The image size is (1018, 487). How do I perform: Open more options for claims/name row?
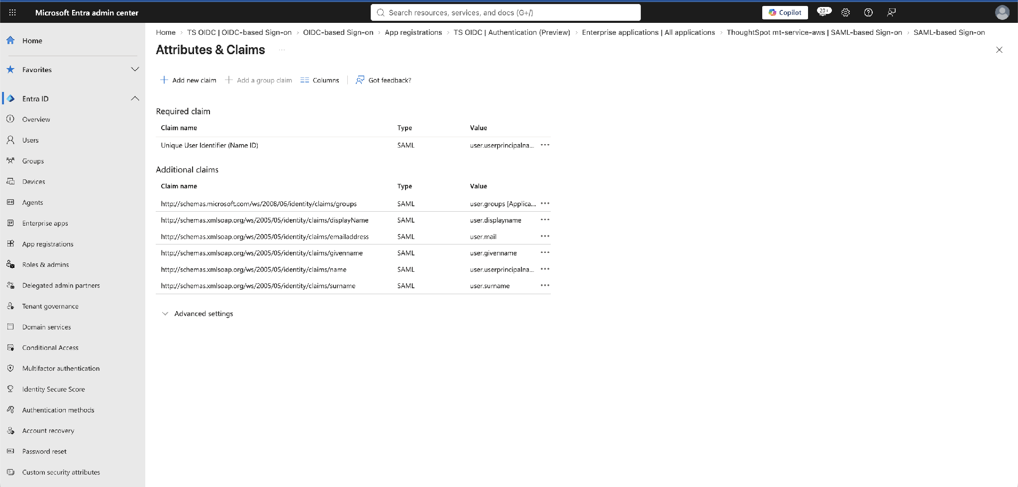pyautogui.click(x=545, y=269)
